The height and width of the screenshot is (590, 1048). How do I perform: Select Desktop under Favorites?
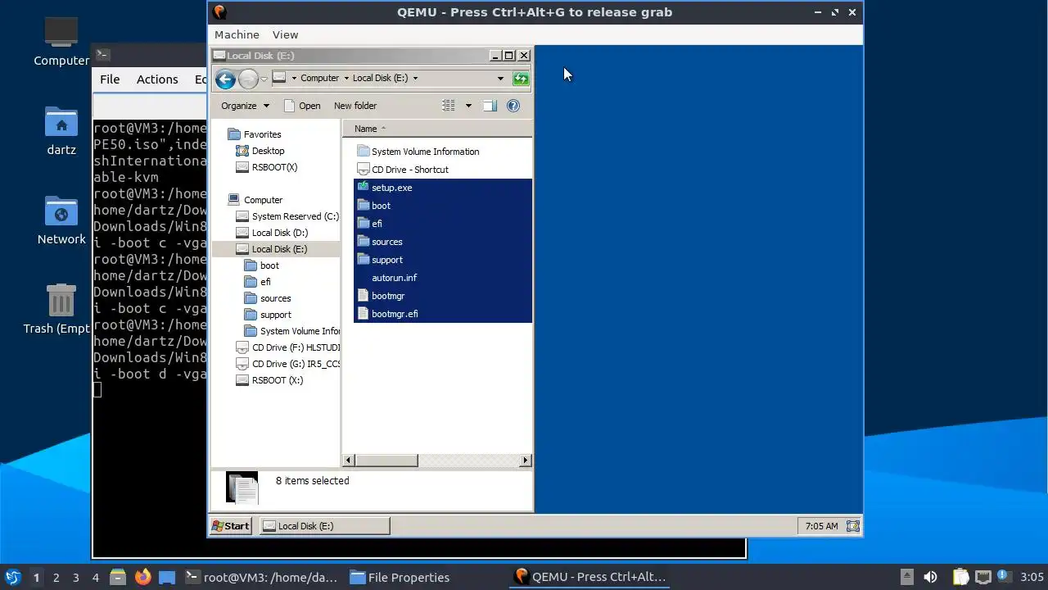(268, 151)
